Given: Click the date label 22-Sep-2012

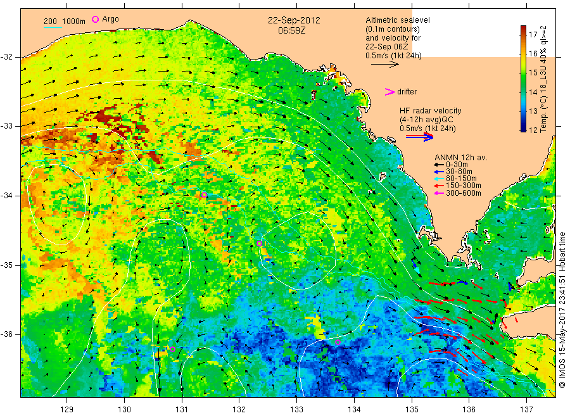Looking at the screenshot, I should pyautogui.click(x=294, y=20).
